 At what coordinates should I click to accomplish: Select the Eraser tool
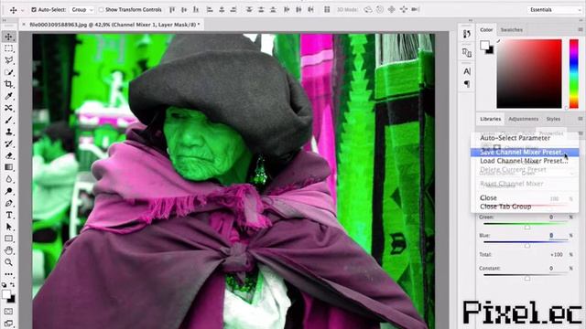[x=8, y=155]
